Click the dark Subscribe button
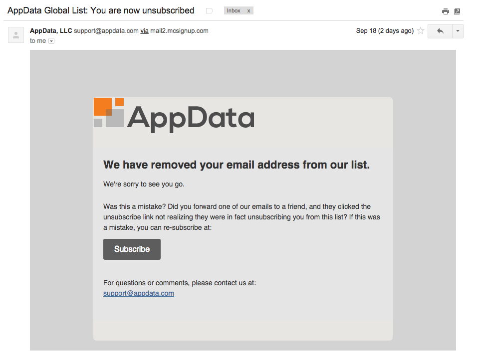Screen dimensions: 478x363 point(132,249)
